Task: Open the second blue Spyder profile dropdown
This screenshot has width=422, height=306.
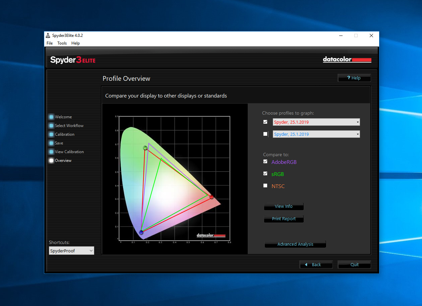Action: (316, 134)
